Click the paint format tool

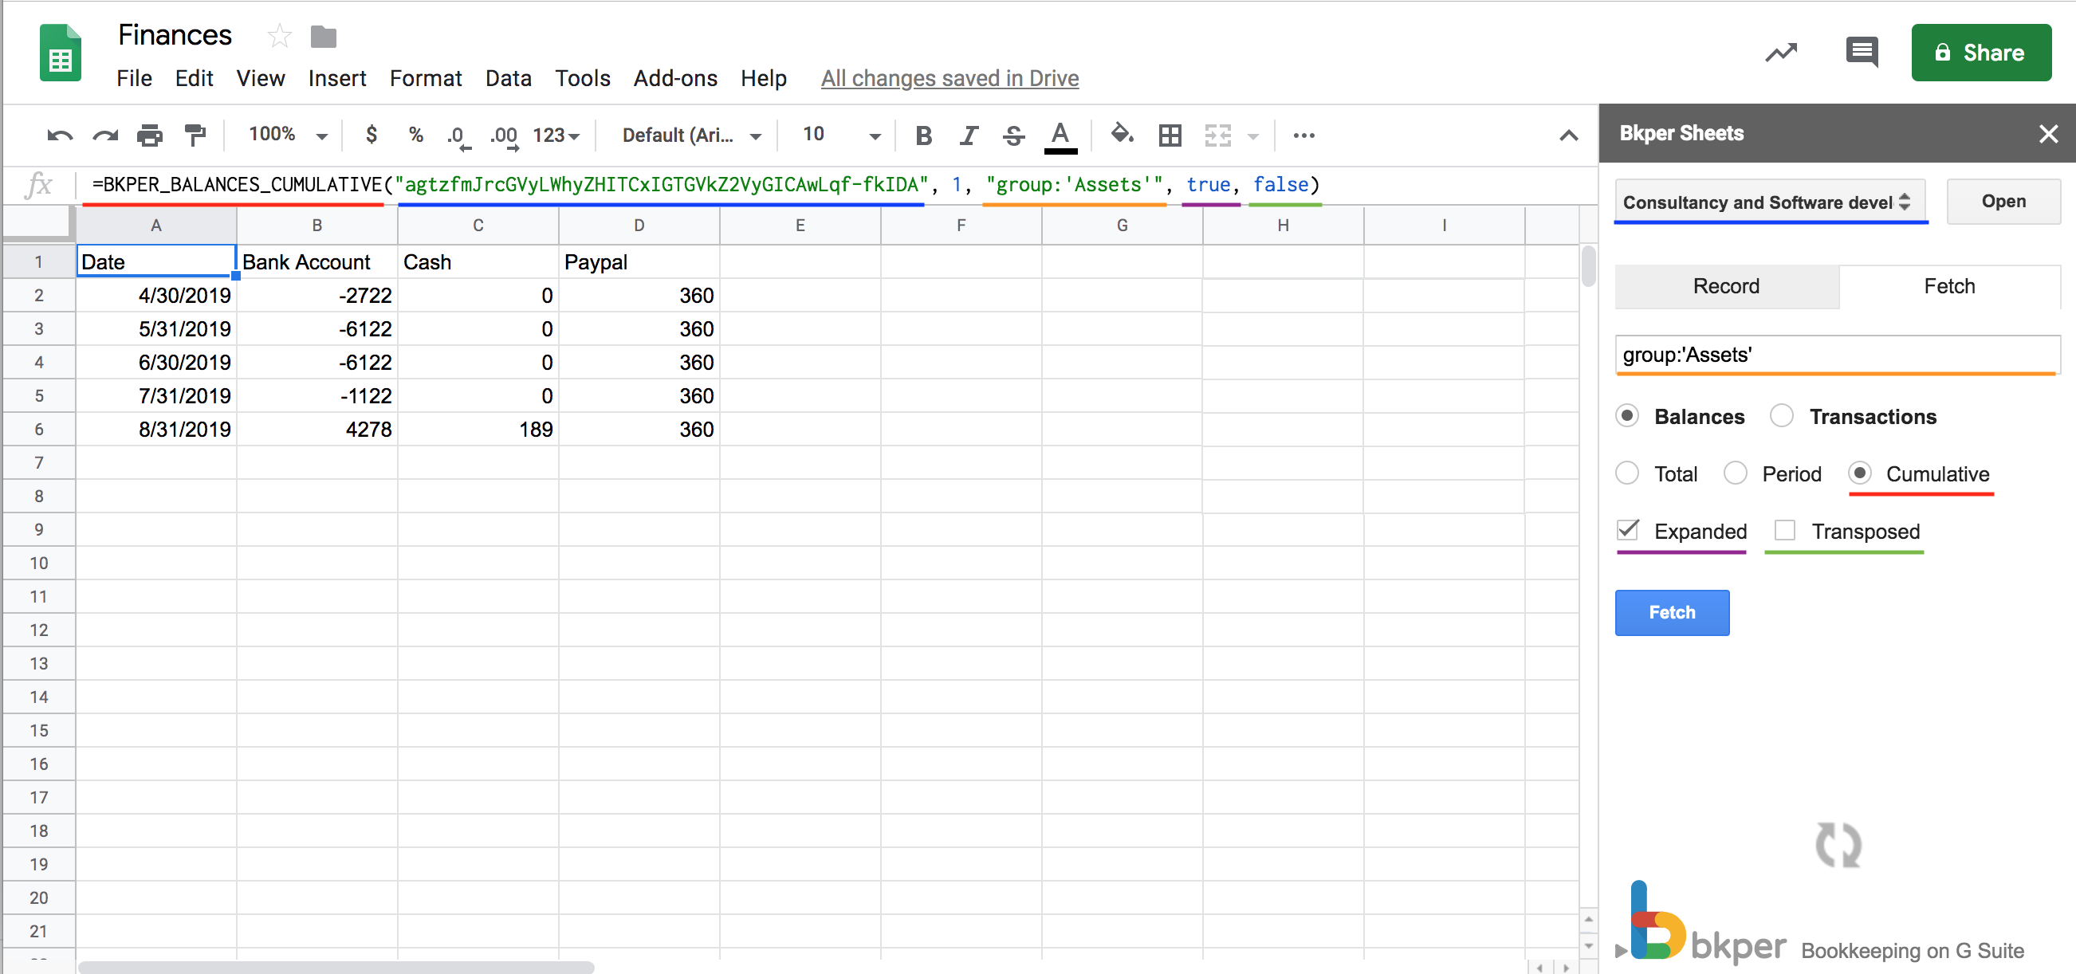[x=195, y=135]
